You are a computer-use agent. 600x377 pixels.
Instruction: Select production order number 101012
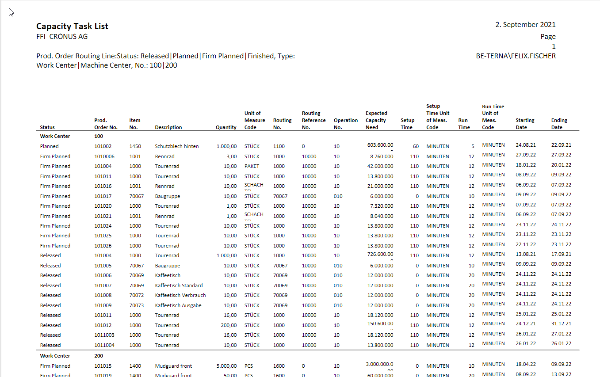click(103, 325)
